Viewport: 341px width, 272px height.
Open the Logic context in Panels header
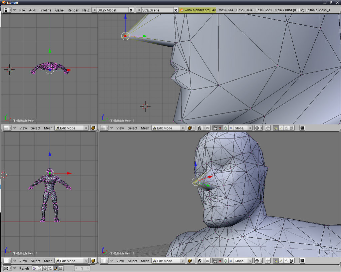click(x=34, y=268)
